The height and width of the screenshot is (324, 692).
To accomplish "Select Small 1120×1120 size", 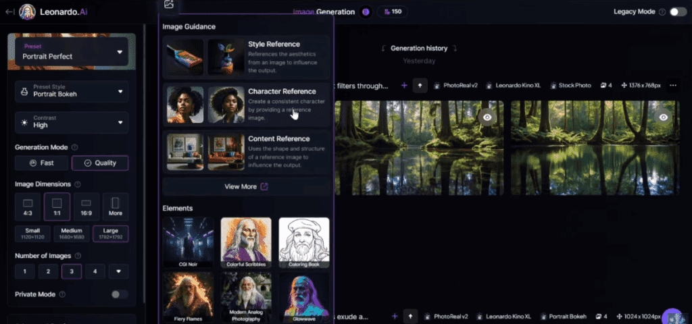I will [32, 234].
